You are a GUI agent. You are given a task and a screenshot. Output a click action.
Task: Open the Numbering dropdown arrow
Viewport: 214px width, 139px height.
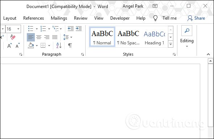49,29
